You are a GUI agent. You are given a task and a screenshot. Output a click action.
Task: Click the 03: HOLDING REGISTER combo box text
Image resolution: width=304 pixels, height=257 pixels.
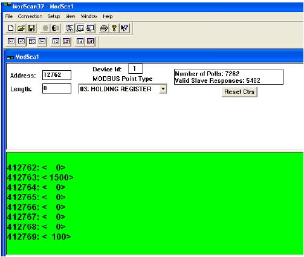point(115,89)
